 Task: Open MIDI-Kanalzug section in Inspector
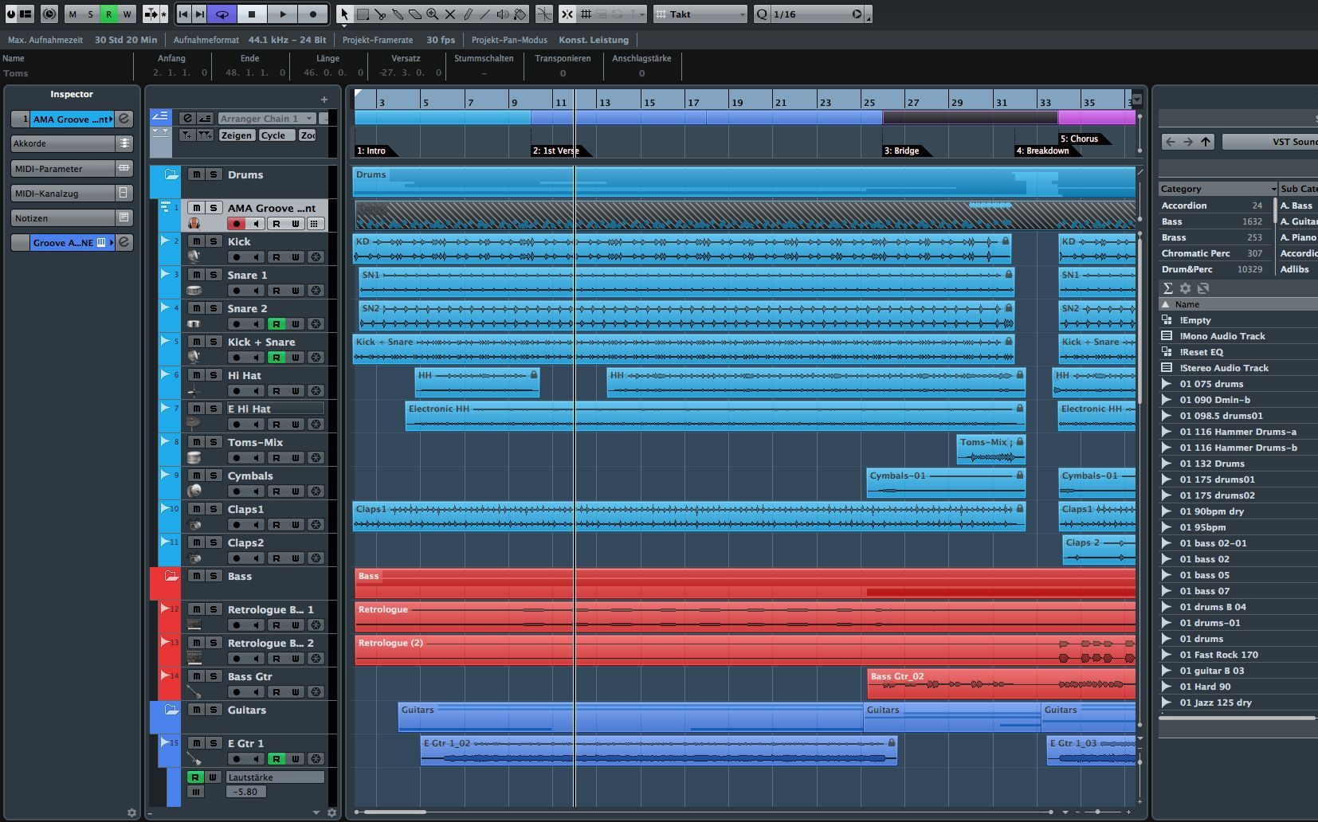pos(72,194)
